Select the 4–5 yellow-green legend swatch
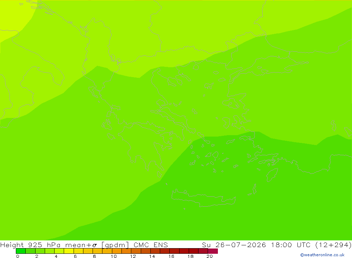This screenshot has height=258, width=352. 59,251
